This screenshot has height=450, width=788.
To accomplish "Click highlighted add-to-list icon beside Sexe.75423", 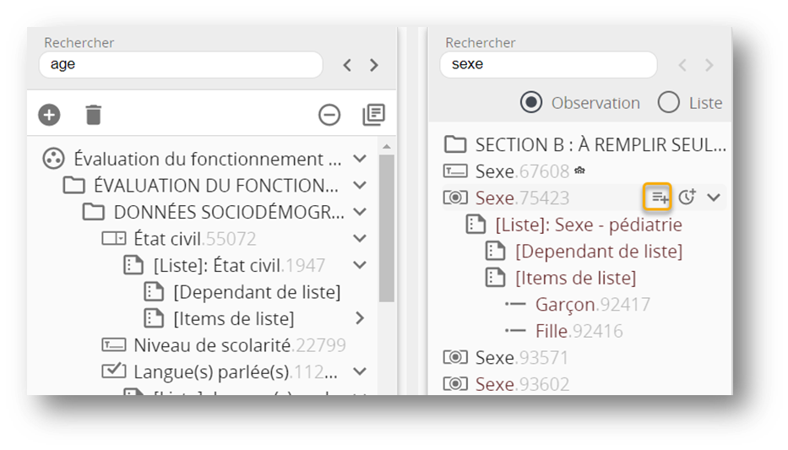I will click(x=657, y=197).
